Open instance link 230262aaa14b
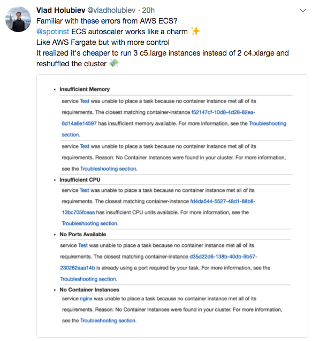Screen dimensions: 312x341 click(78, 268)
